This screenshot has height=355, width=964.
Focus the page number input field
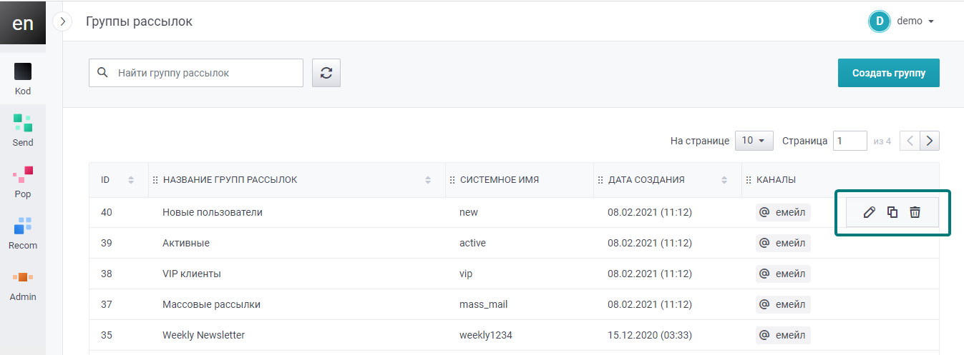[x=850, y=141]
